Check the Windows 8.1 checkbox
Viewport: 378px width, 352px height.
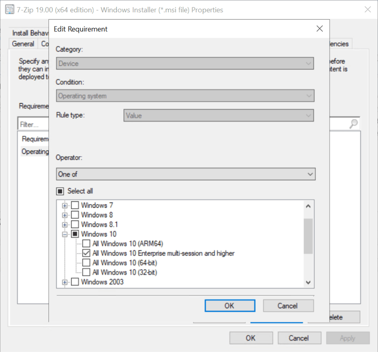point(75,224)
